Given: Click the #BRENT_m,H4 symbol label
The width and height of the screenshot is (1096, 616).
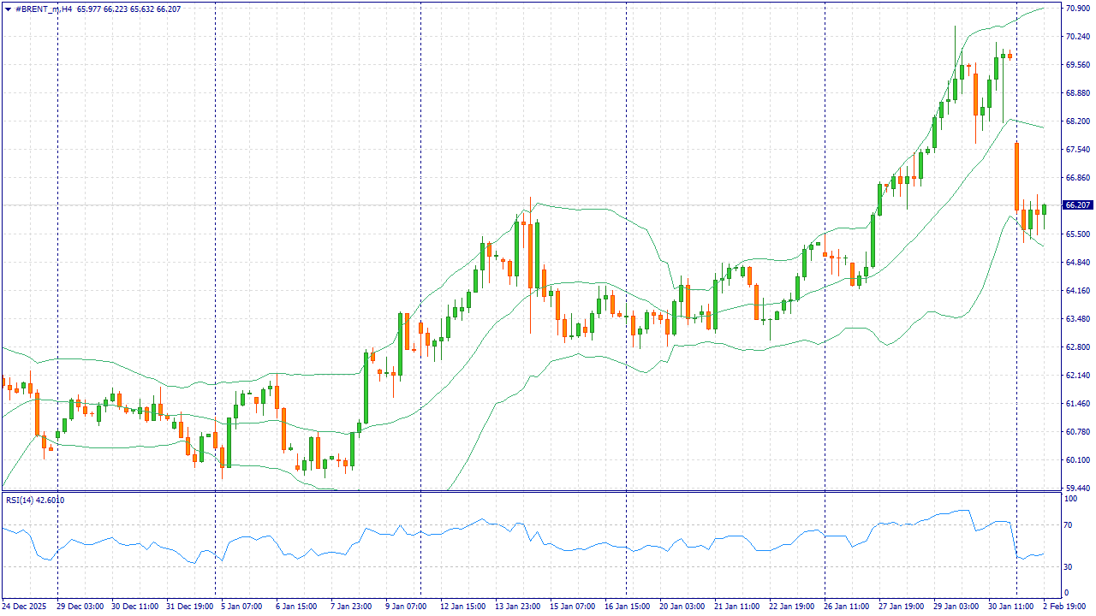Looking at the screenshot, I should 44,9.
